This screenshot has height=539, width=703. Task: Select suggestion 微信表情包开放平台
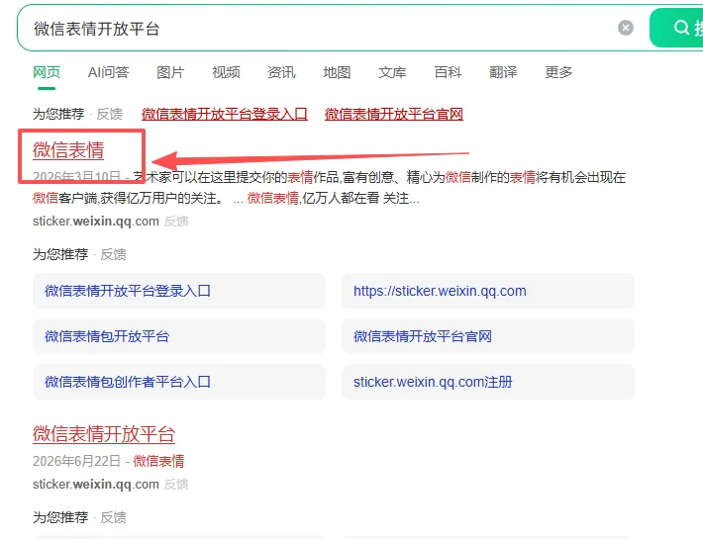[179, 336]
